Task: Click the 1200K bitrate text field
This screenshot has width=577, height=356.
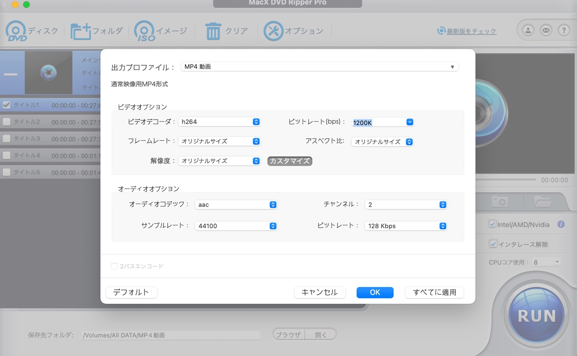Action: (379, 122)
